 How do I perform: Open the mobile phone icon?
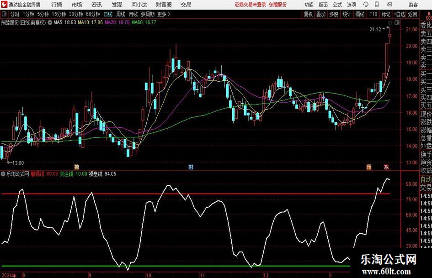[x=377, y=5]
